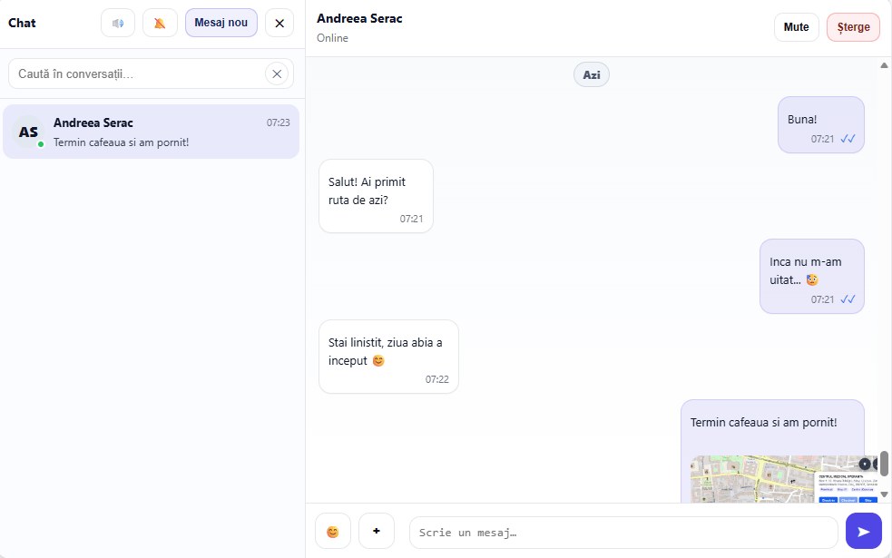Viewport: 892px width, 558px height.
Task: Click the Online status text
Action: pyautogui.click(x=332, y=38)
